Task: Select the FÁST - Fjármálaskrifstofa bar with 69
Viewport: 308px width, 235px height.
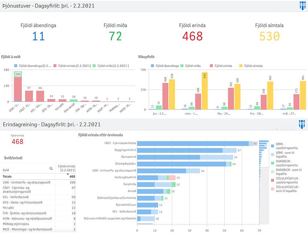Action: click(x=197, y=143)
